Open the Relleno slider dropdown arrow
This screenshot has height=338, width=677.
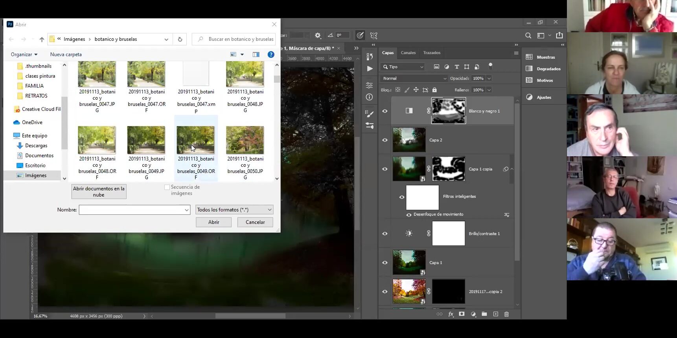(x=489, y=90)
